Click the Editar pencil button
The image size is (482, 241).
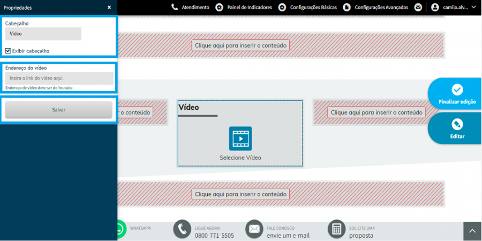[x=457, y=128]
